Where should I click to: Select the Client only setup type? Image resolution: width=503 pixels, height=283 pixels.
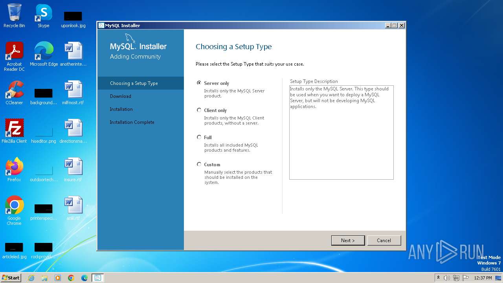199,110
